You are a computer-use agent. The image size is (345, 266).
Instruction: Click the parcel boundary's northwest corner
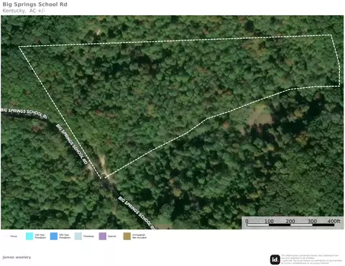19,47
